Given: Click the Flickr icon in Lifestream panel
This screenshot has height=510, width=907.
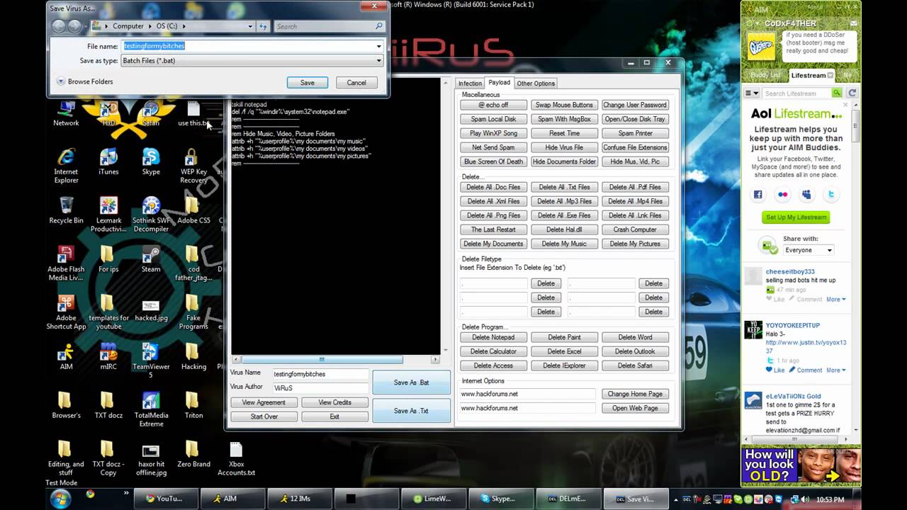Looking at the screenshot, I should point(782,195).
